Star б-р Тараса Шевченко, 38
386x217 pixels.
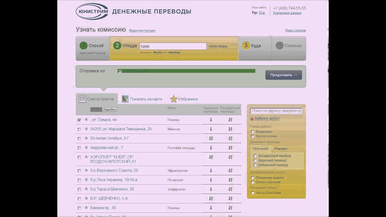[x=86, y=189]
